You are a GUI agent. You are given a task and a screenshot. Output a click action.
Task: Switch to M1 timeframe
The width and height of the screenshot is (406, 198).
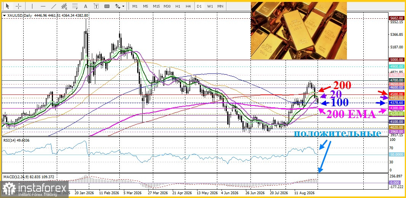pos(135,6)
